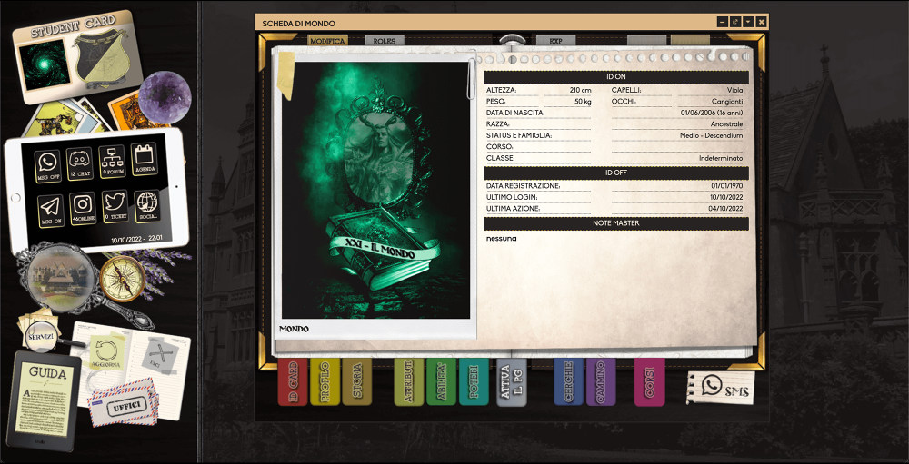
Task: Click the purple amethyst crystal ball
Action: (x=165, y=97)
